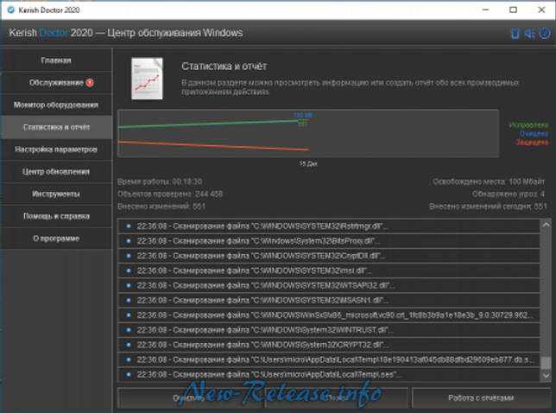
Task: Open the Монитор оборудования section
Action: tap(56, 105)
